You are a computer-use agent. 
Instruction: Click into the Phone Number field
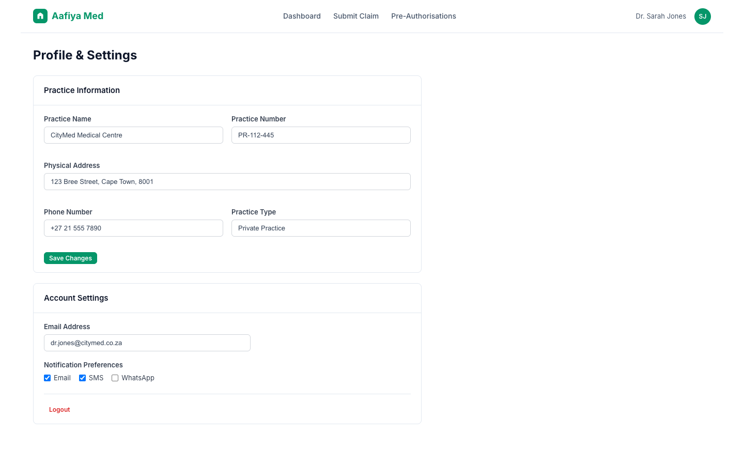click(133, 228)
